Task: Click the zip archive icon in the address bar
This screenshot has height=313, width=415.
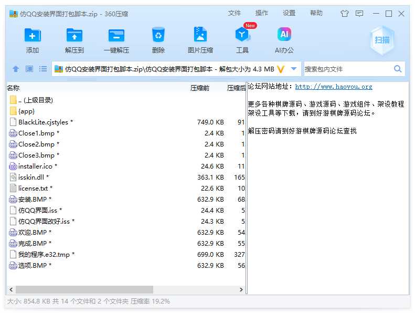Action: [58, 69]
